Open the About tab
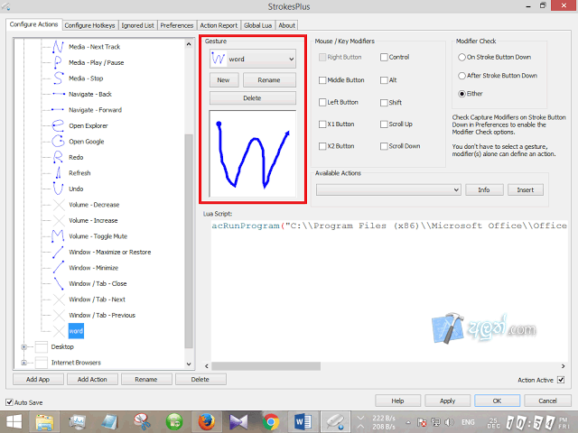 pos(286,25)
